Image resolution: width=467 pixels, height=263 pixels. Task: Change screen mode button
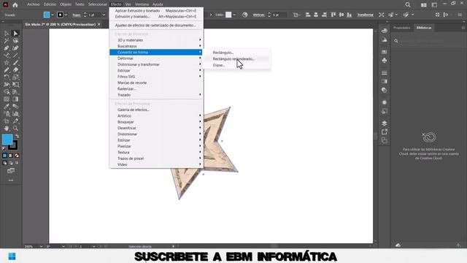[11, 170]
